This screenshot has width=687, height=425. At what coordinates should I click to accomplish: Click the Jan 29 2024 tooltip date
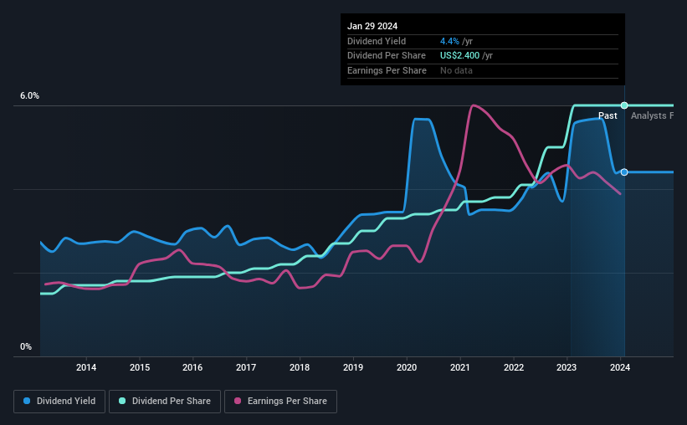tap(372, 26)
